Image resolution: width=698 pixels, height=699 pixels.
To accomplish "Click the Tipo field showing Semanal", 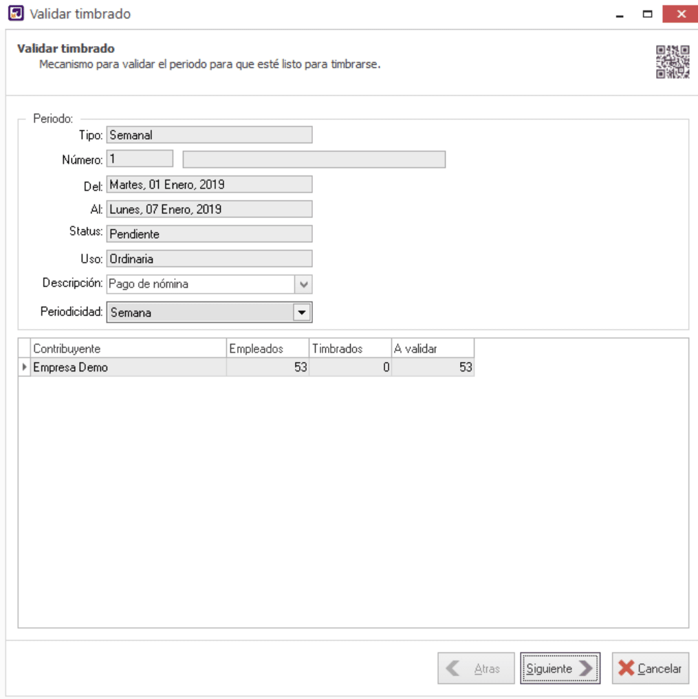I will point(209,135).
